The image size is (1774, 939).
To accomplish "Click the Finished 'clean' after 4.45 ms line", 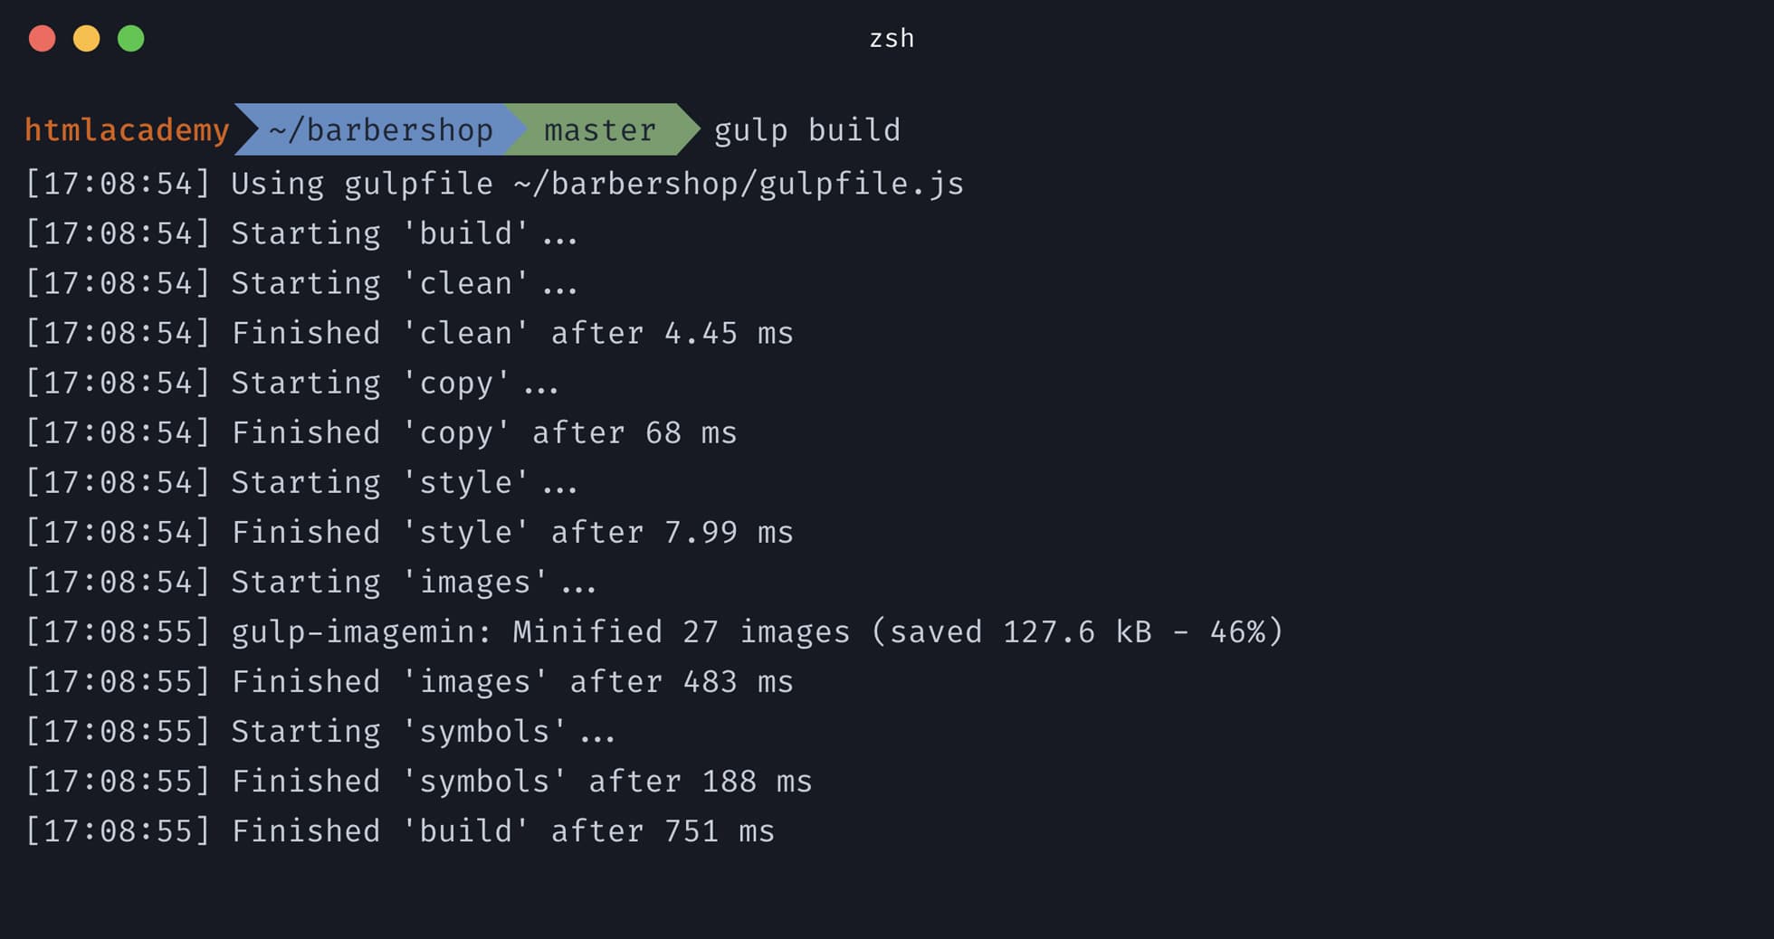I will click(409, 333).
